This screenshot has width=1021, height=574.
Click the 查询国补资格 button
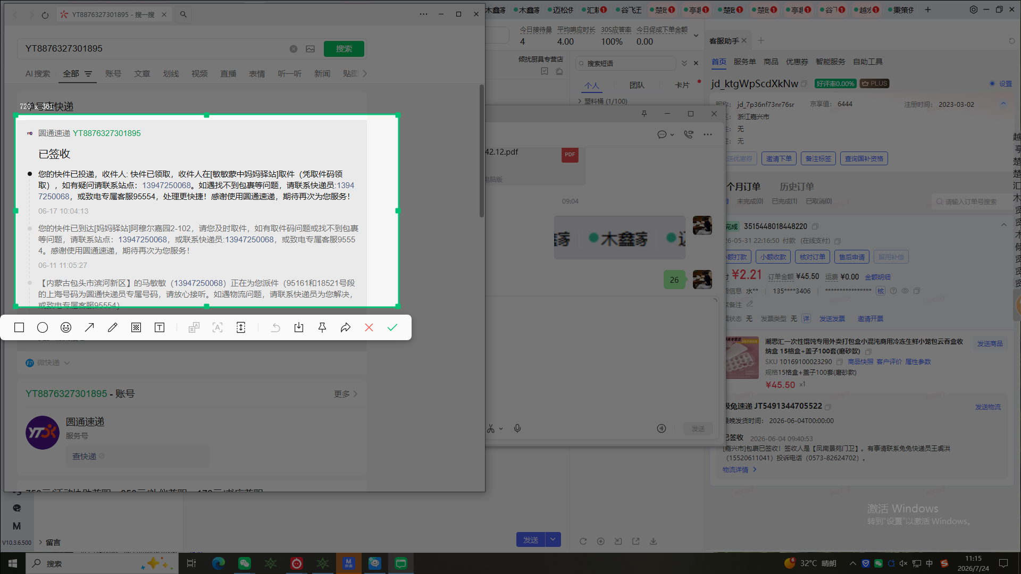click(864, 158)
